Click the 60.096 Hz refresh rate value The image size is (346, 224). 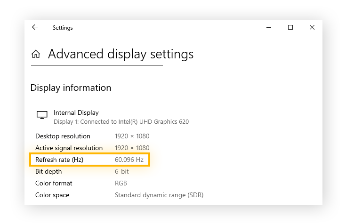pyautogui.click(x=129, y=160)
